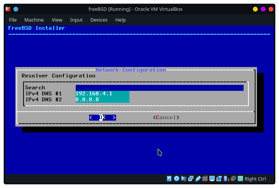Click the Search domain input field

click(160, 88)
